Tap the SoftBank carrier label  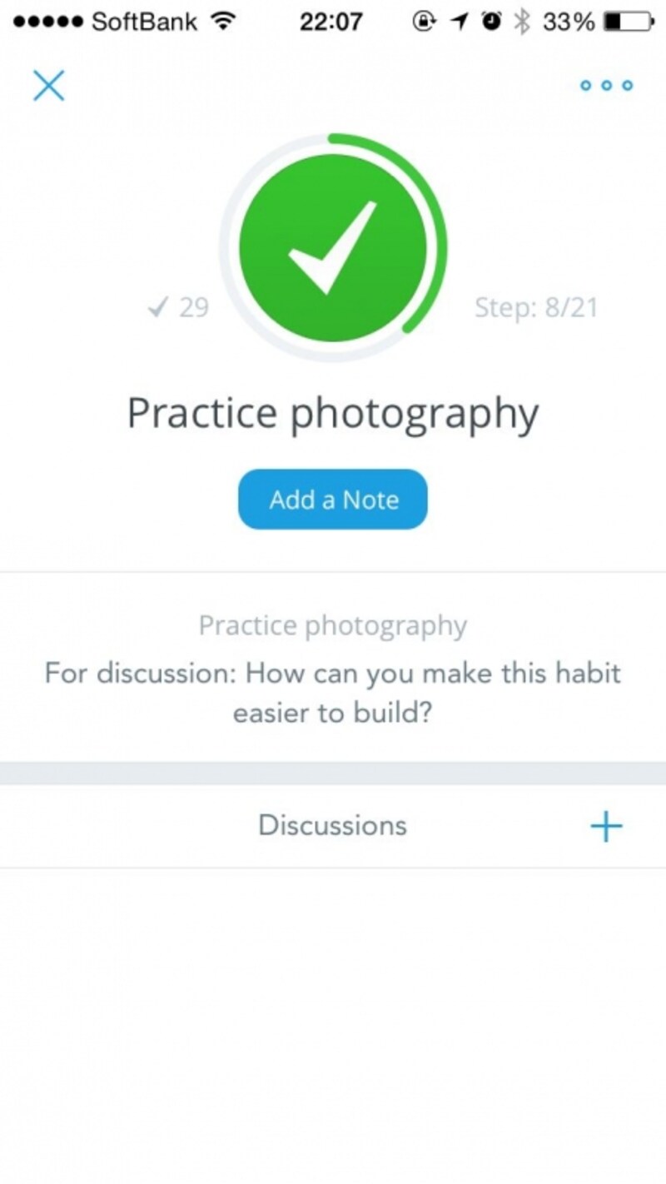point(146,22)
